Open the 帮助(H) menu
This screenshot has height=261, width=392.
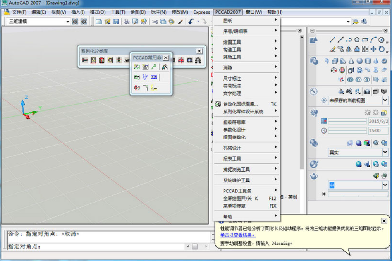(x=275, y=12)
